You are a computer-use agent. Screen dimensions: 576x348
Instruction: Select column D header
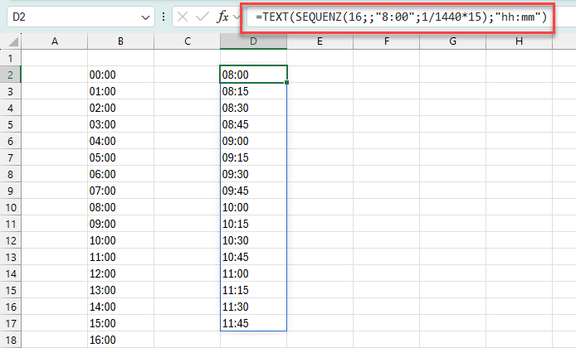tap(253, 41)
